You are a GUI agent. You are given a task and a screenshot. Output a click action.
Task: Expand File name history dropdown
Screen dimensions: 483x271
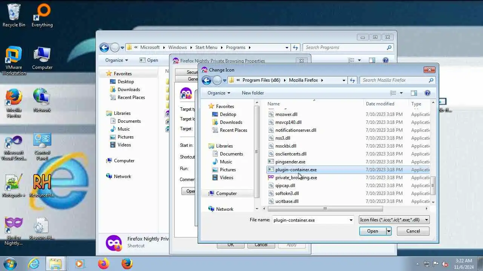pyautogui.click(x=351, y=220)
